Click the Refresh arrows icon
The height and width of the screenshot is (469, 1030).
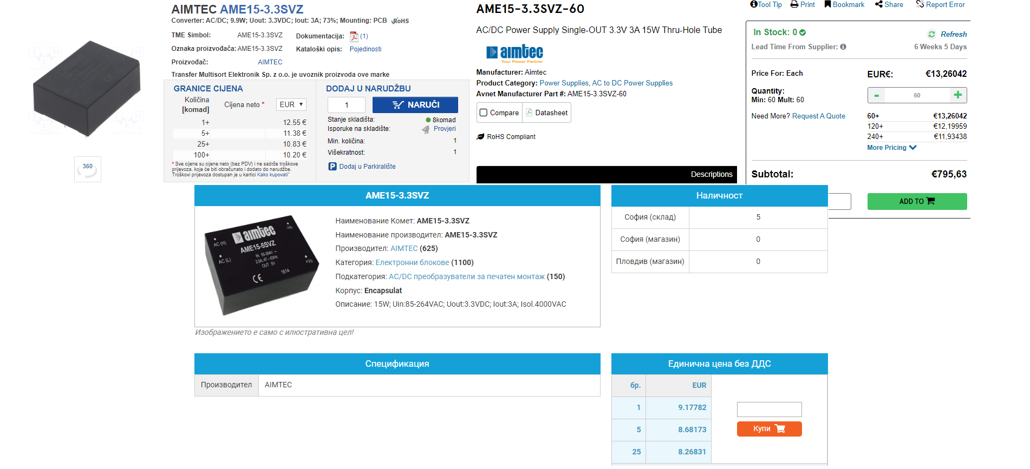pyautogui.click(x=931, y=34)
